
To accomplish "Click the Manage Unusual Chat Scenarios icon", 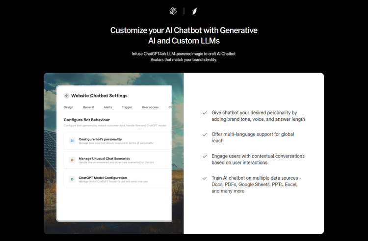I will [x=72, y=160].
